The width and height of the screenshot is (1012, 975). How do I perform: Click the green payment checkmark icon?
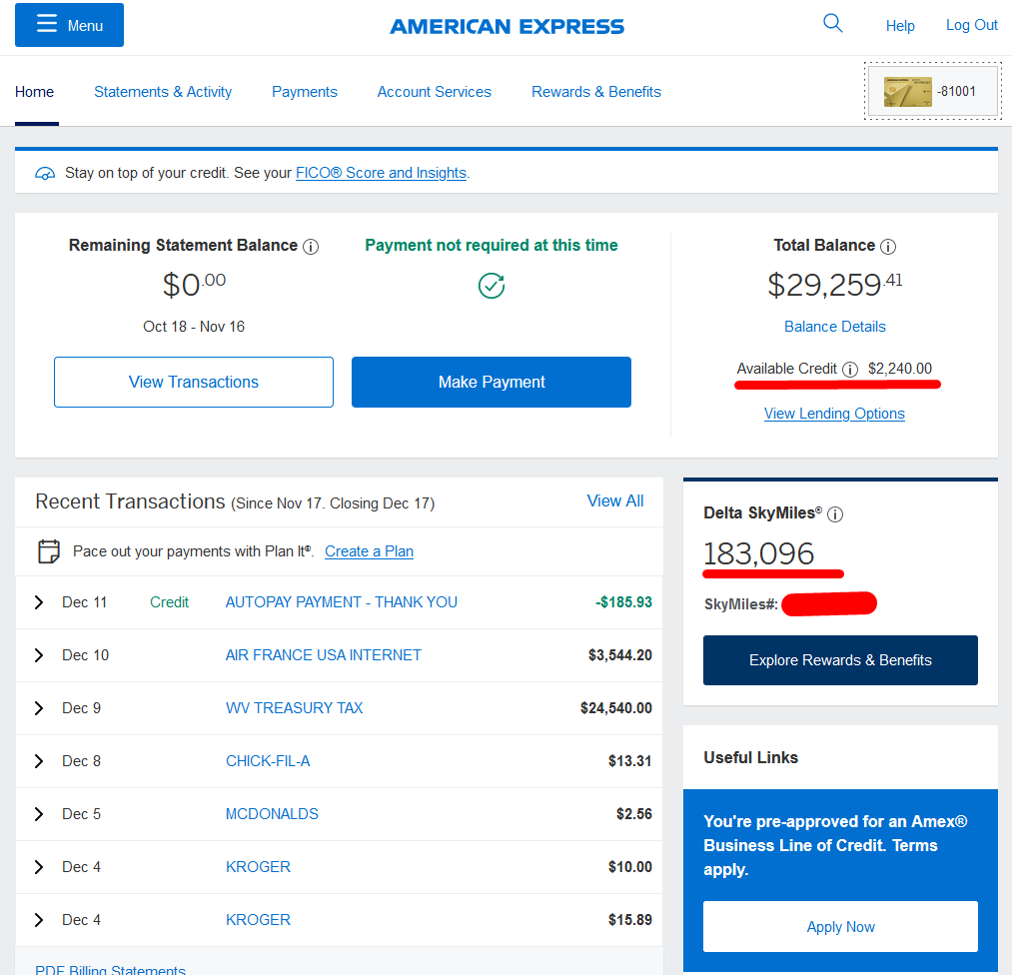click(x=492, y=286)
